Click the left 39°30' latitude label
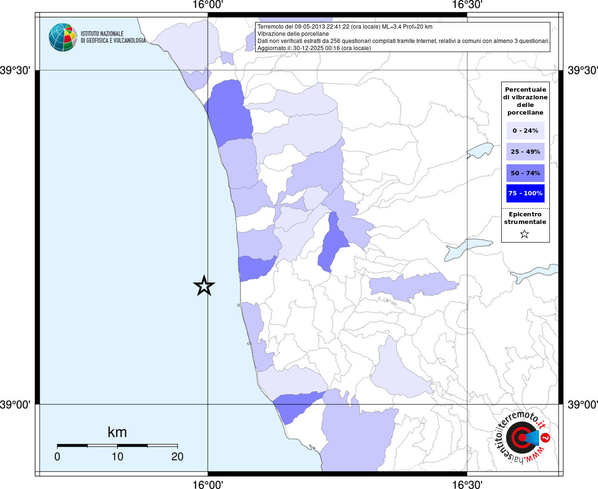The image size is (598, 489). click(x=15, y=71)
